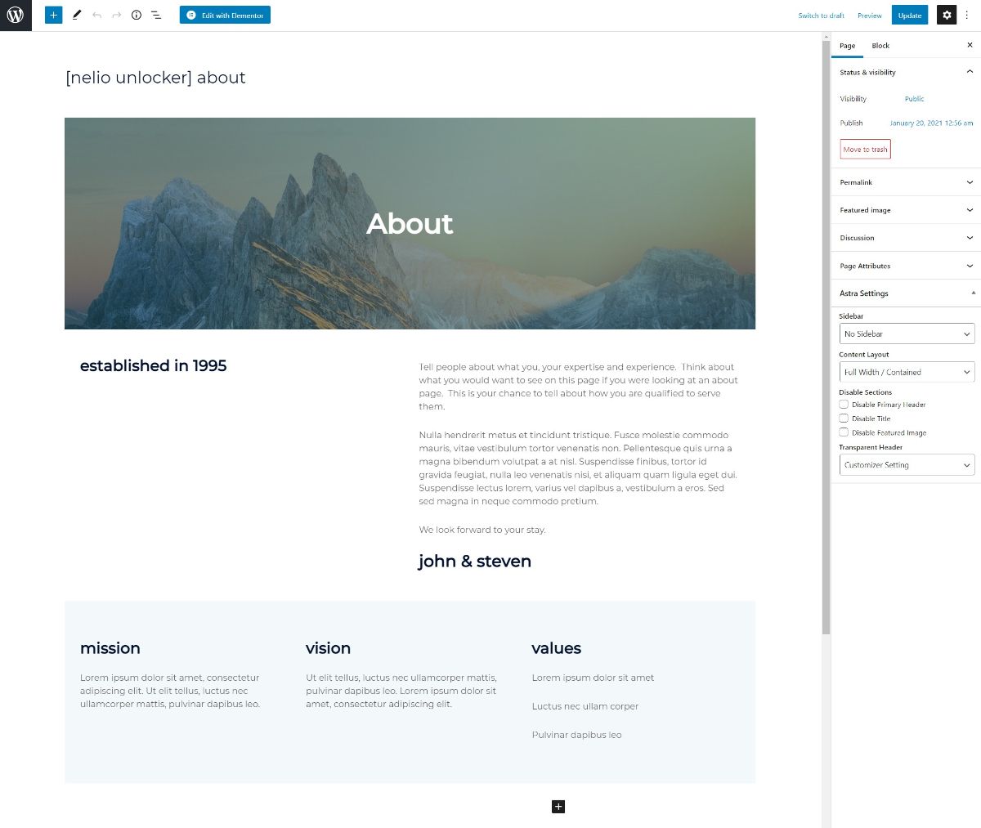
Task: Redo the last undone change
Action: click(x=116, y=15)
